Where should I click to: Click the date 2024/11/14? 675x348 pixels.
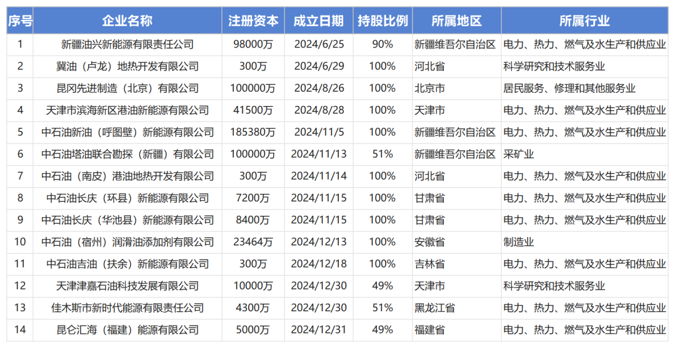click(319, 176)
